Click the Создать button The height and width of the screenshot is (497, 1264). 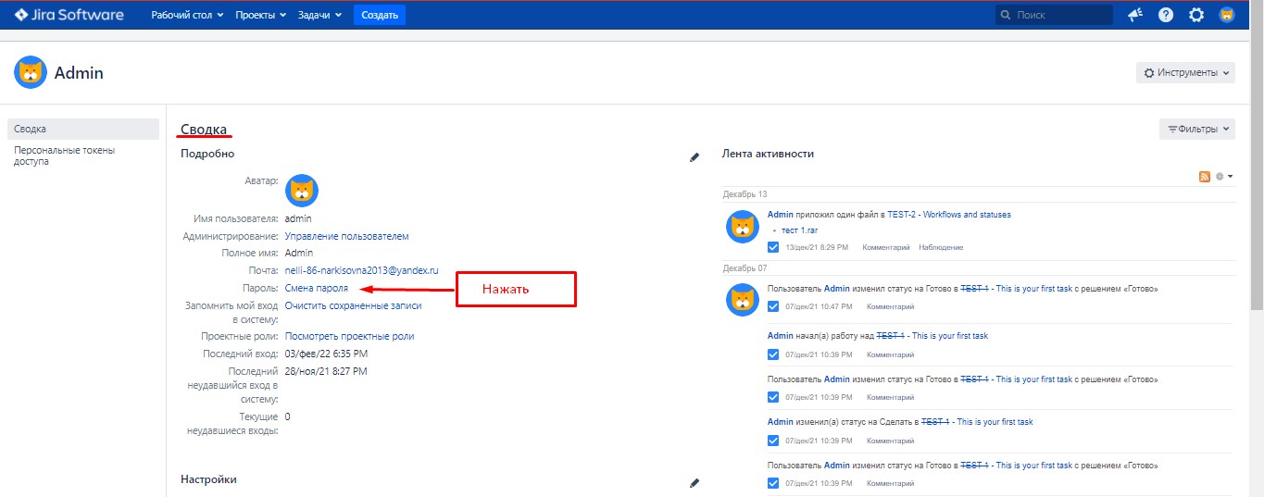click(x=380, y=15)
